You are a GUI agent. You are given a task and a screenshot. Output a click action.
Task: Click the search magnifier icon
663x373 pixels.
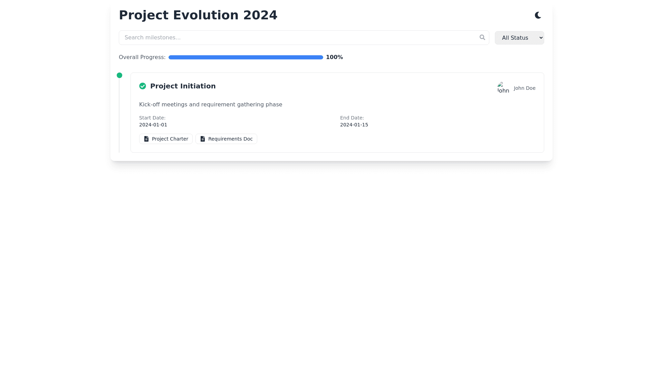tap(482, 37)
